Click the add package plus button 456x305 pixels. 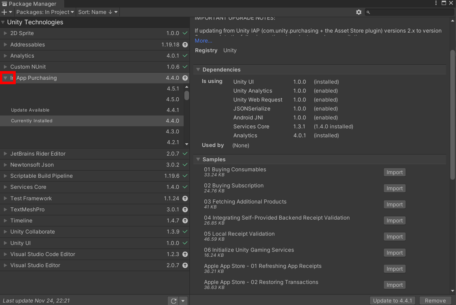(4, 12)
